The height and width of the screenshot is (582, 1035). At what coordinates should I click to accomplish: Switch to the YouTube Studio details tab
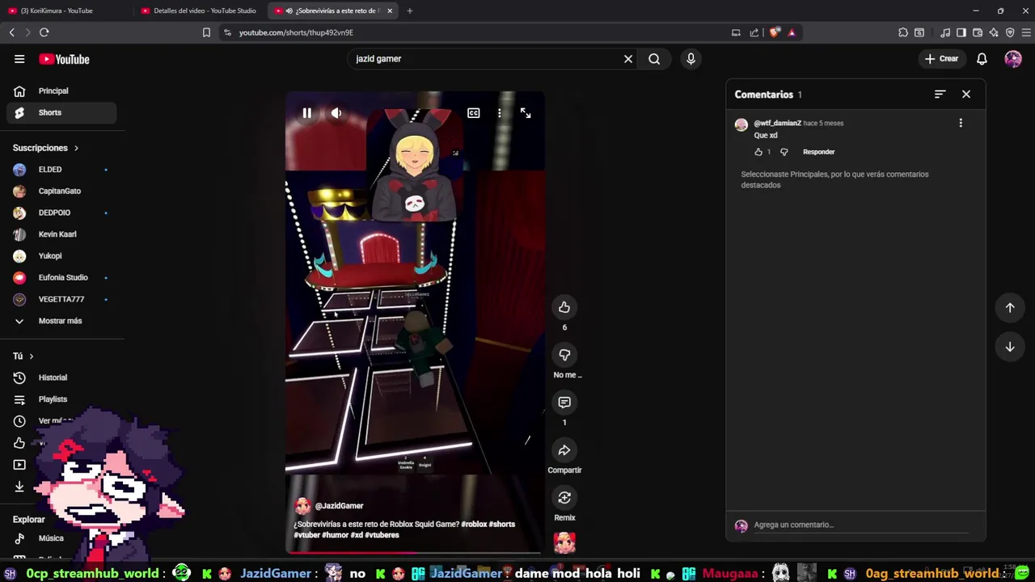(200, 11)
